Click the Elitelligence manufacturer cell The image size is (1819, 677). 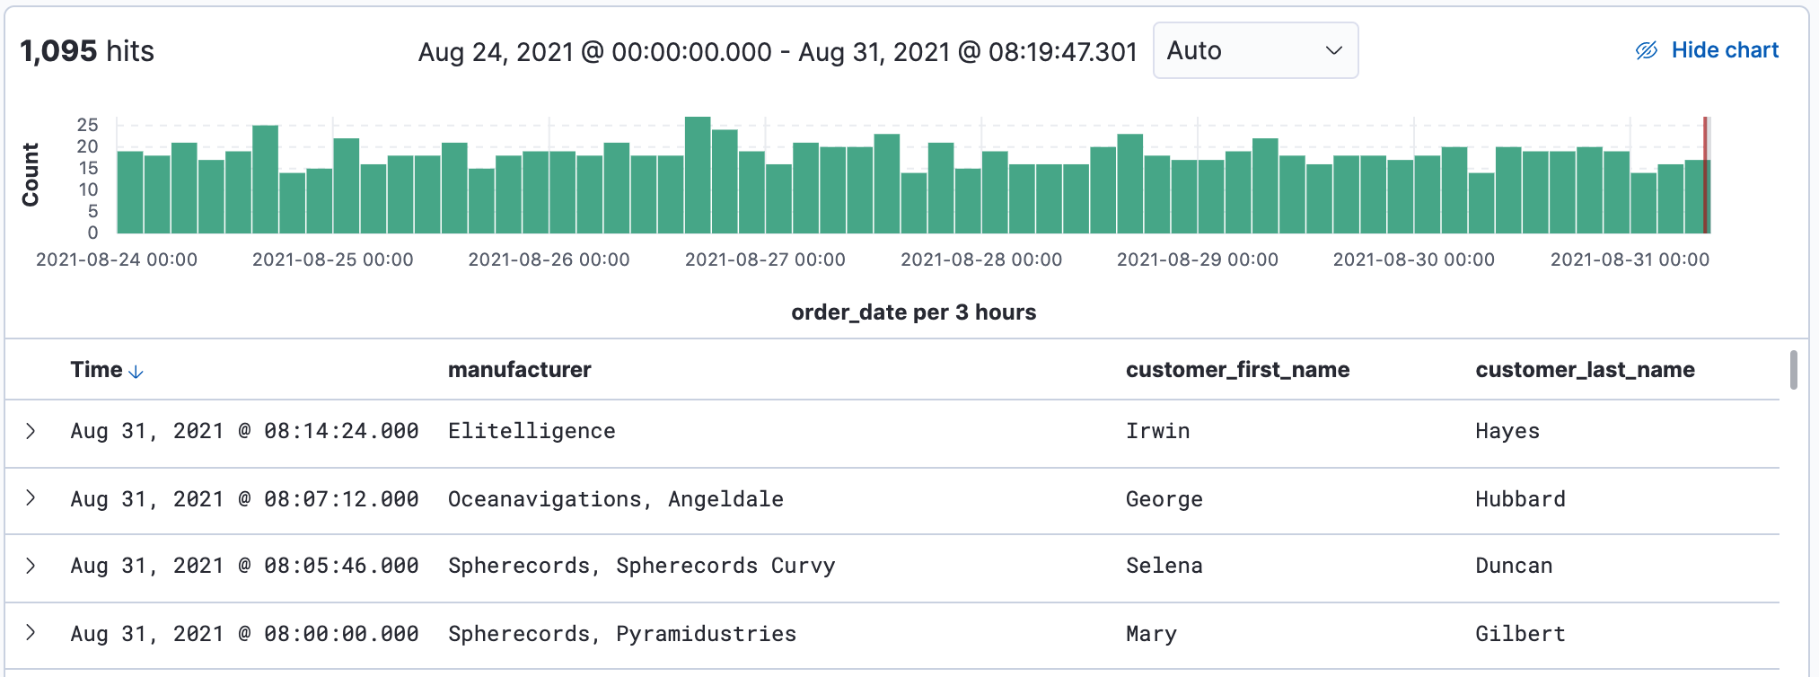pos(532,431)
